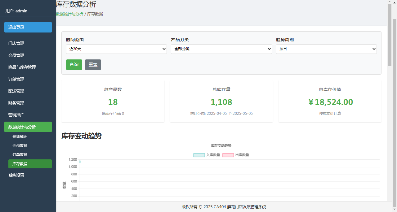The image size is (397, 212).
Task: Open 配送管理 in the sidebar
Action: (x=28, y=91)
